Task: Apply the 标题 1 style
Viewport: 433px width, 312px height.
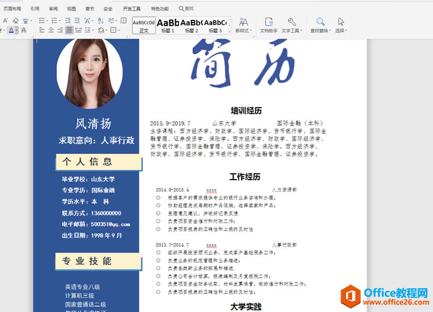Action: tap(168, 25)
